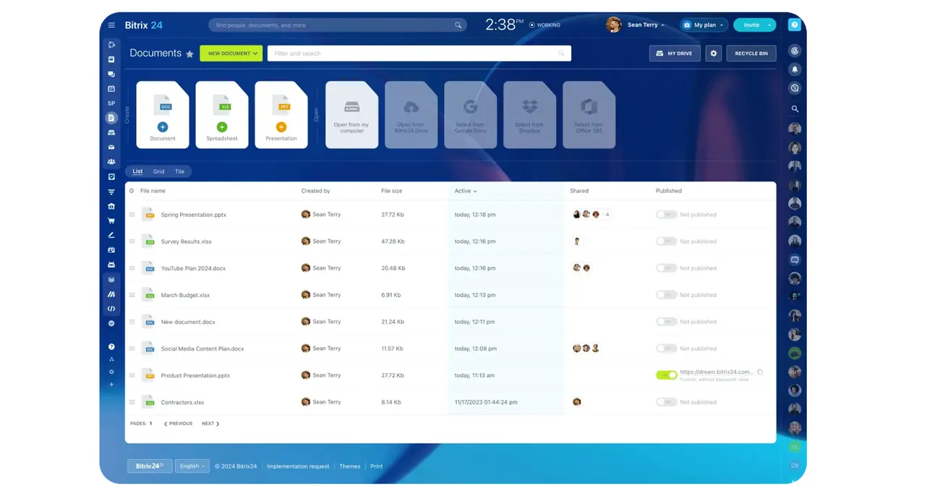Disable publishing for Product Presentation.pptx

[665, 375]
